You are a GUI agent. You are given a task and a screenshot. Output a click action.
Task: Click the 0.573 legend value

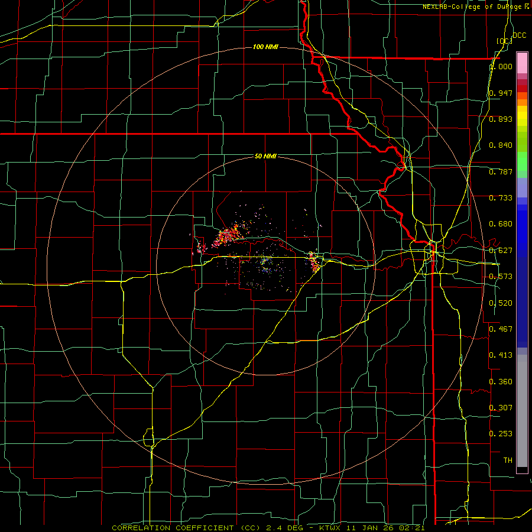click(x=501, y=277)
